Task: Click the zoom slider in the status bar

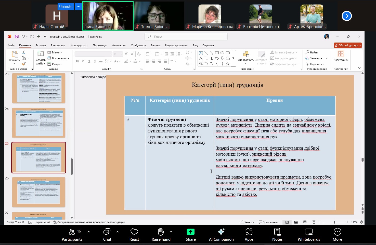Action: pyautogui.click(x=334, y=222)
